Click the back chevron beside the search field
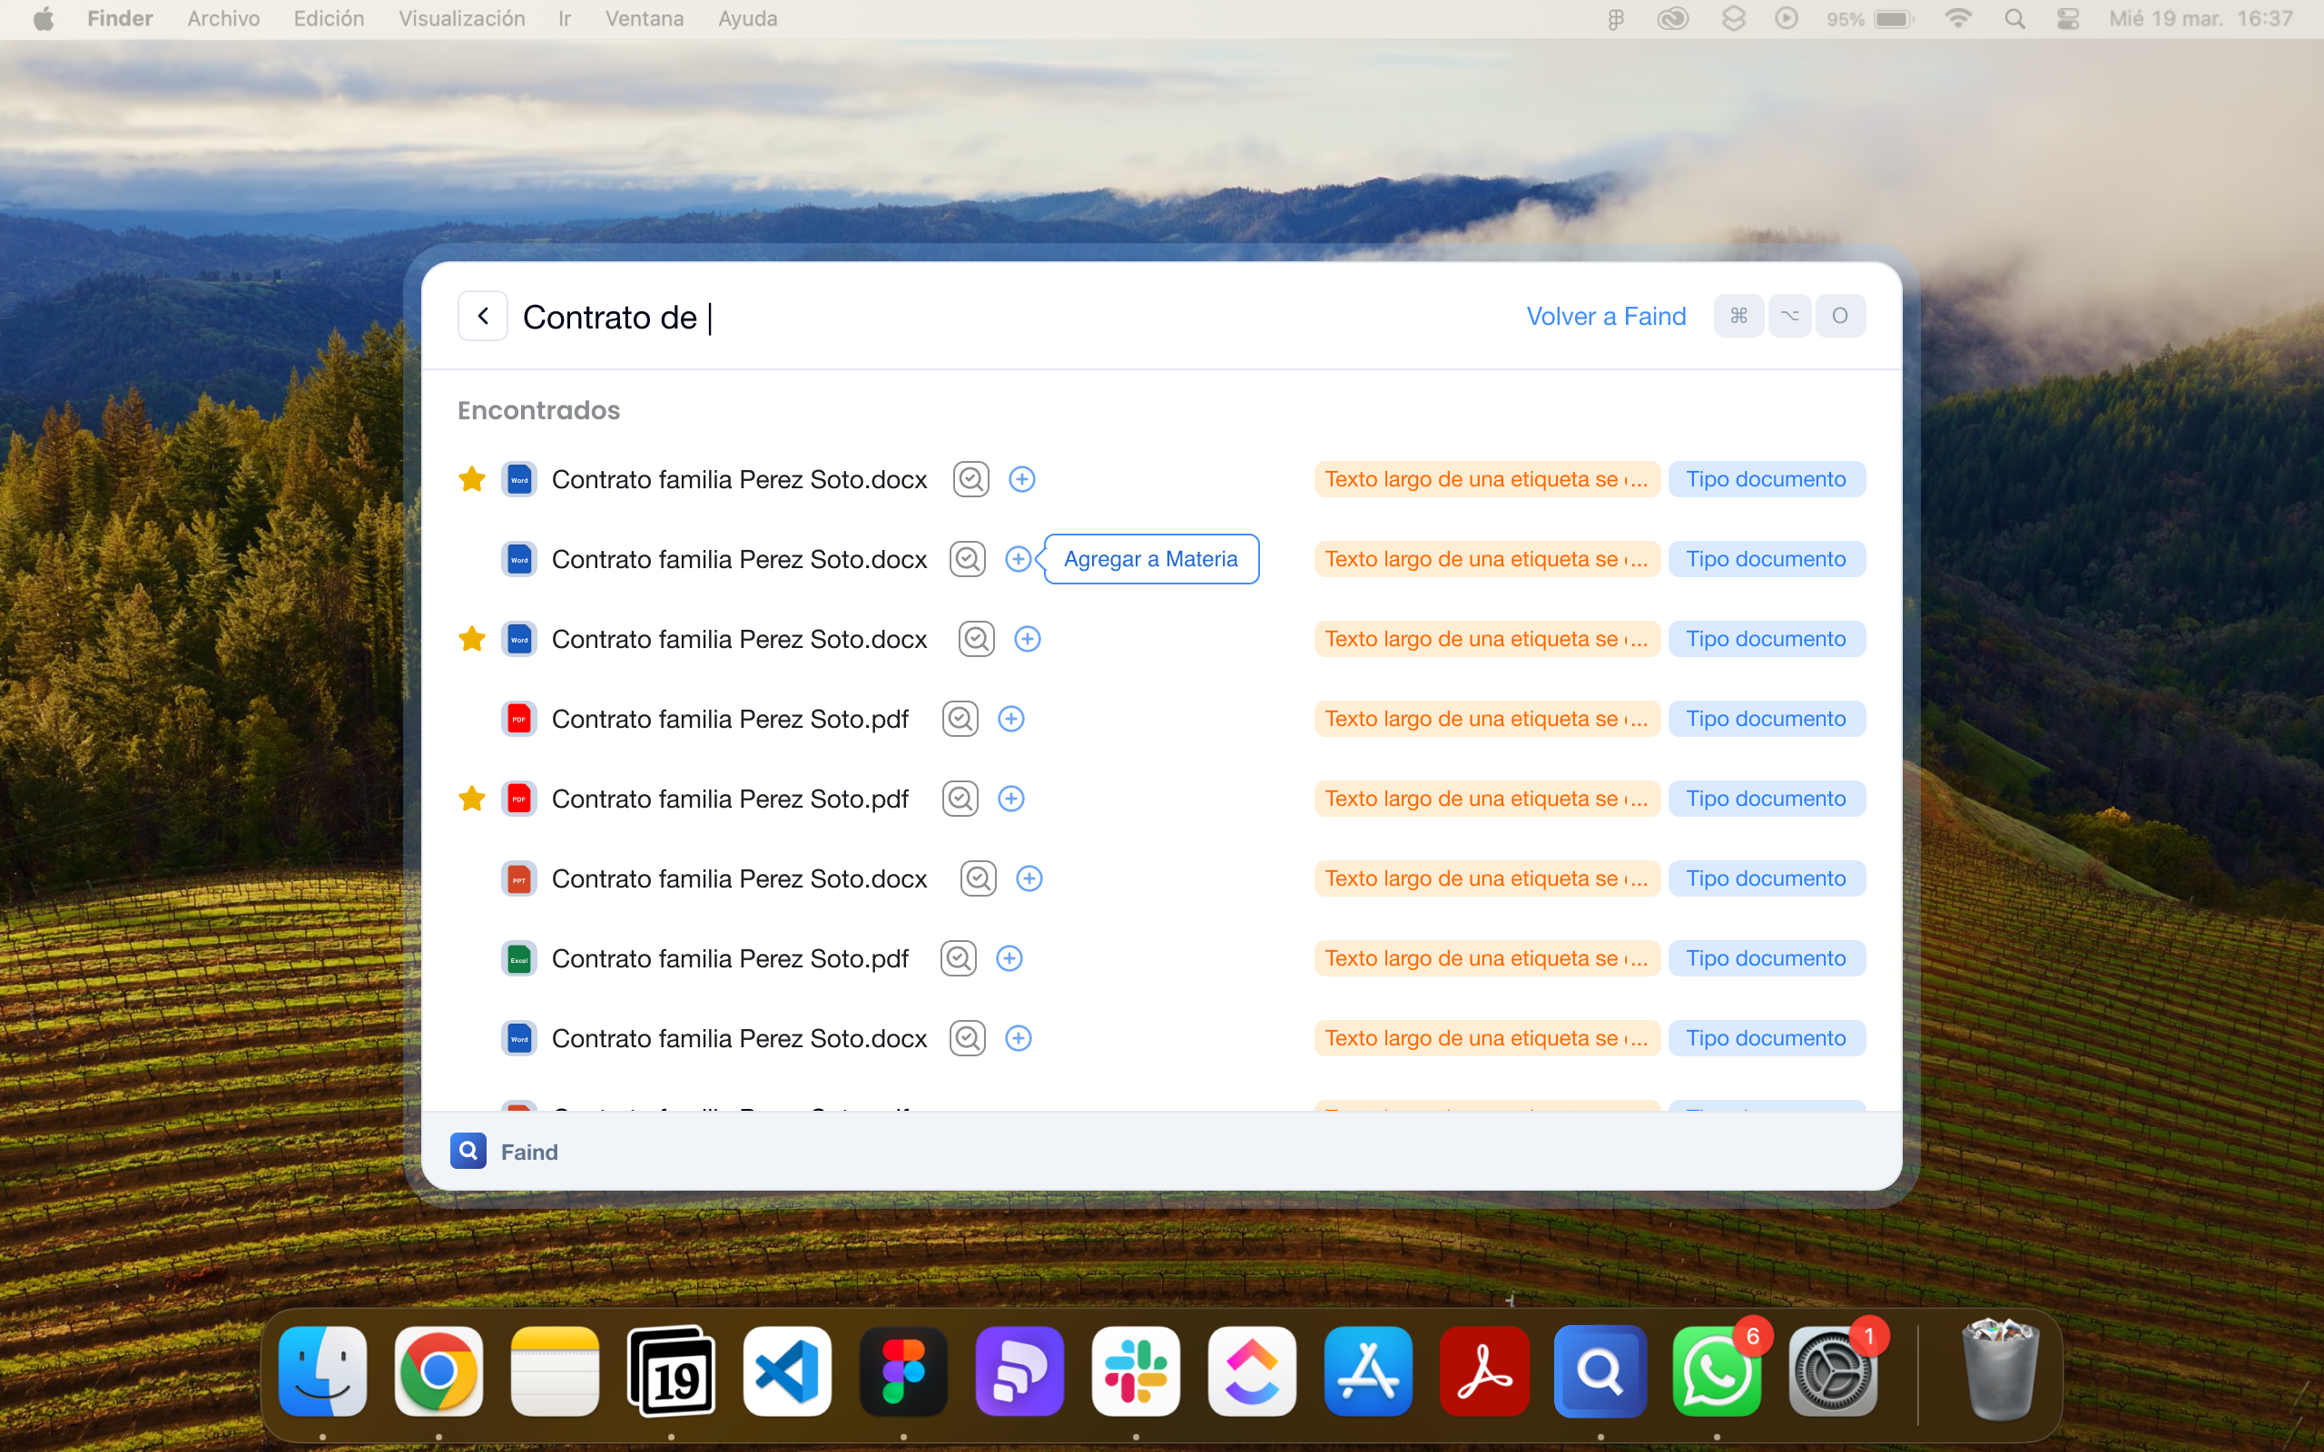Image resolution: width=2324 pixels, height=1452 pixels. coord(482,316)
